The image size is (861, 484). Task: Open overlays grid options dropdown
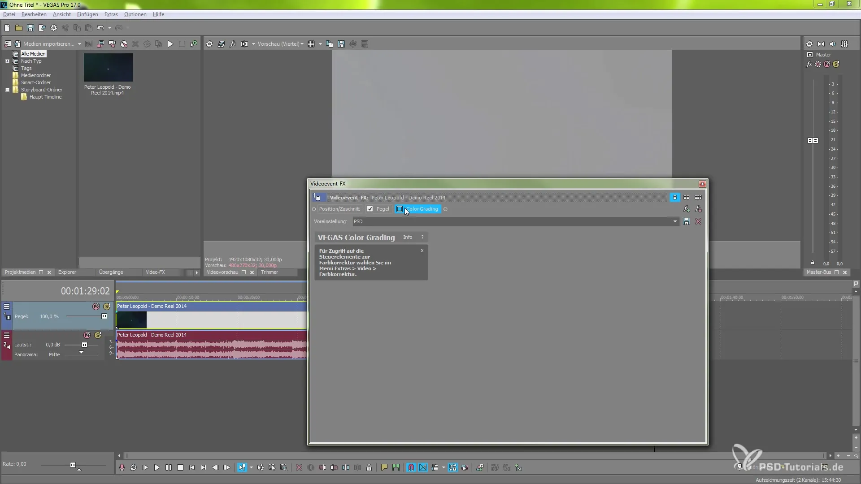pos(320,44)
